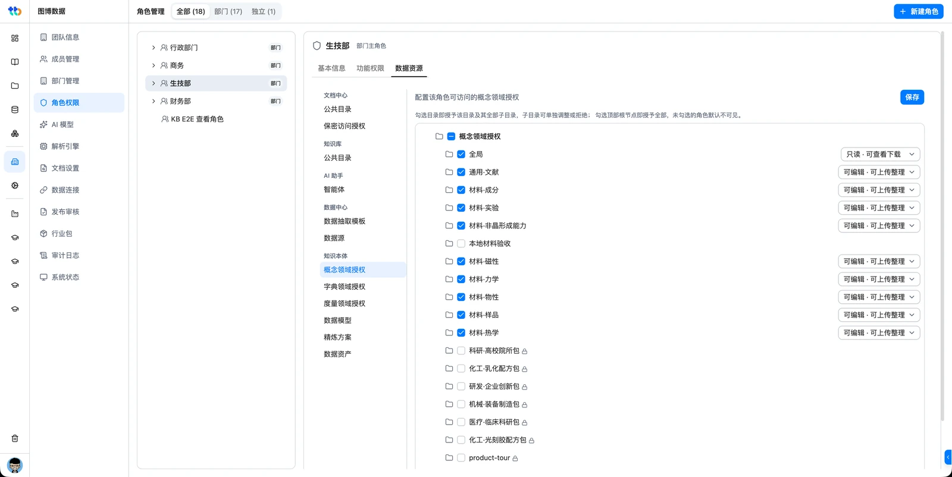This screenshot has width=952, height=477.
Task: Open the settings gear icon in left rail
Action: (x=15, y=186)
